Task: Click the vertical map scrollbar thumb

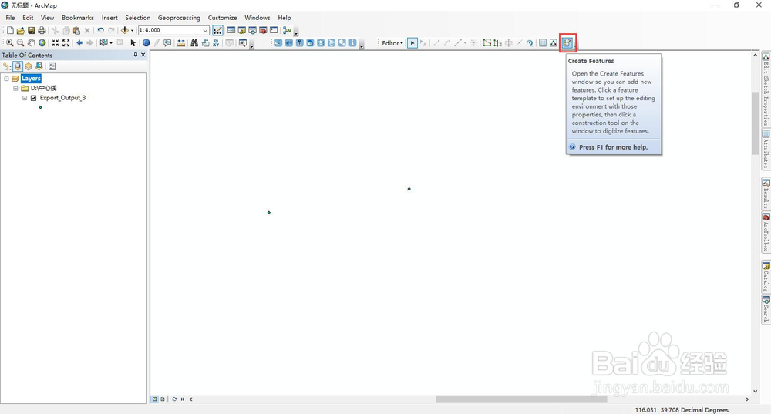Action: tap(756, 123)
